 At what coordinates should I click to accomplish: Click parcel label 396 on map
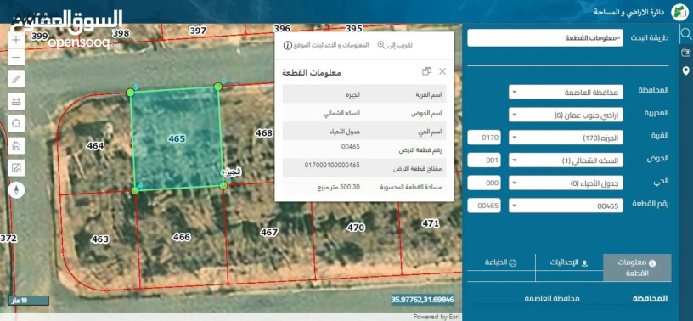pyautogui.click(x=282, y=29)
